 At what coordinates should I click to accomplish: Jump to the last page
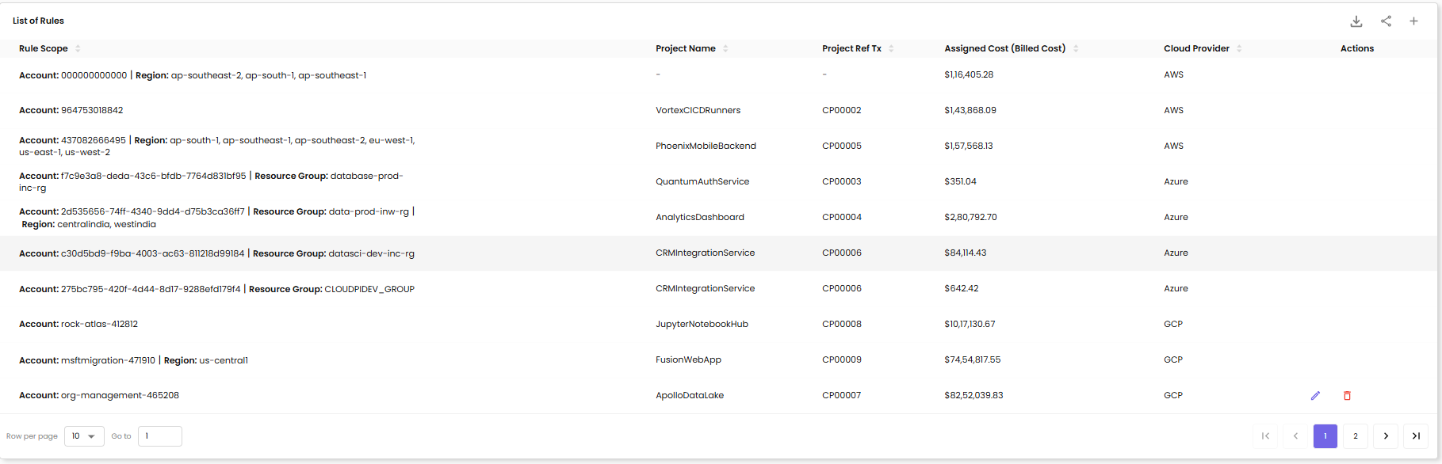(1416, 436)
